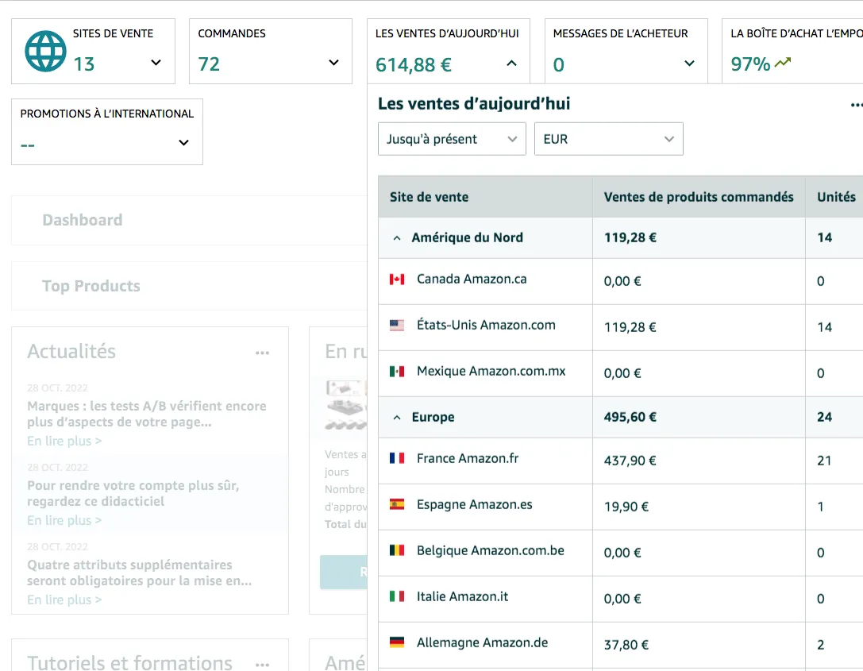Open the options menu of Les ventes d'aujourd'hui panel
The width and height of the screenshot is (863, 671).
click(857, 105)
